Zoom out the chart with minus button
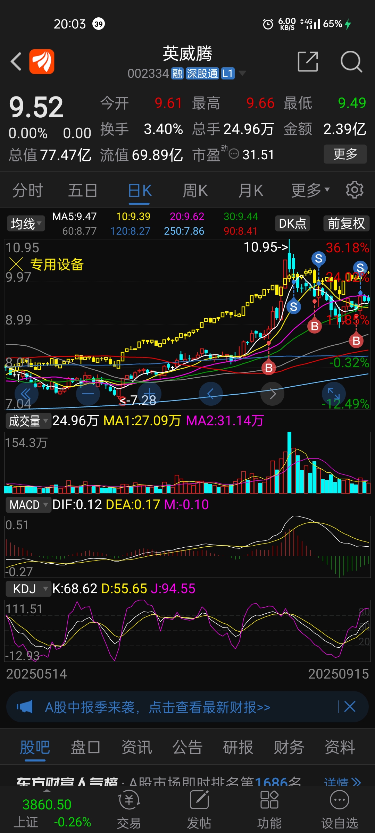375x833 pixels. 88,394
